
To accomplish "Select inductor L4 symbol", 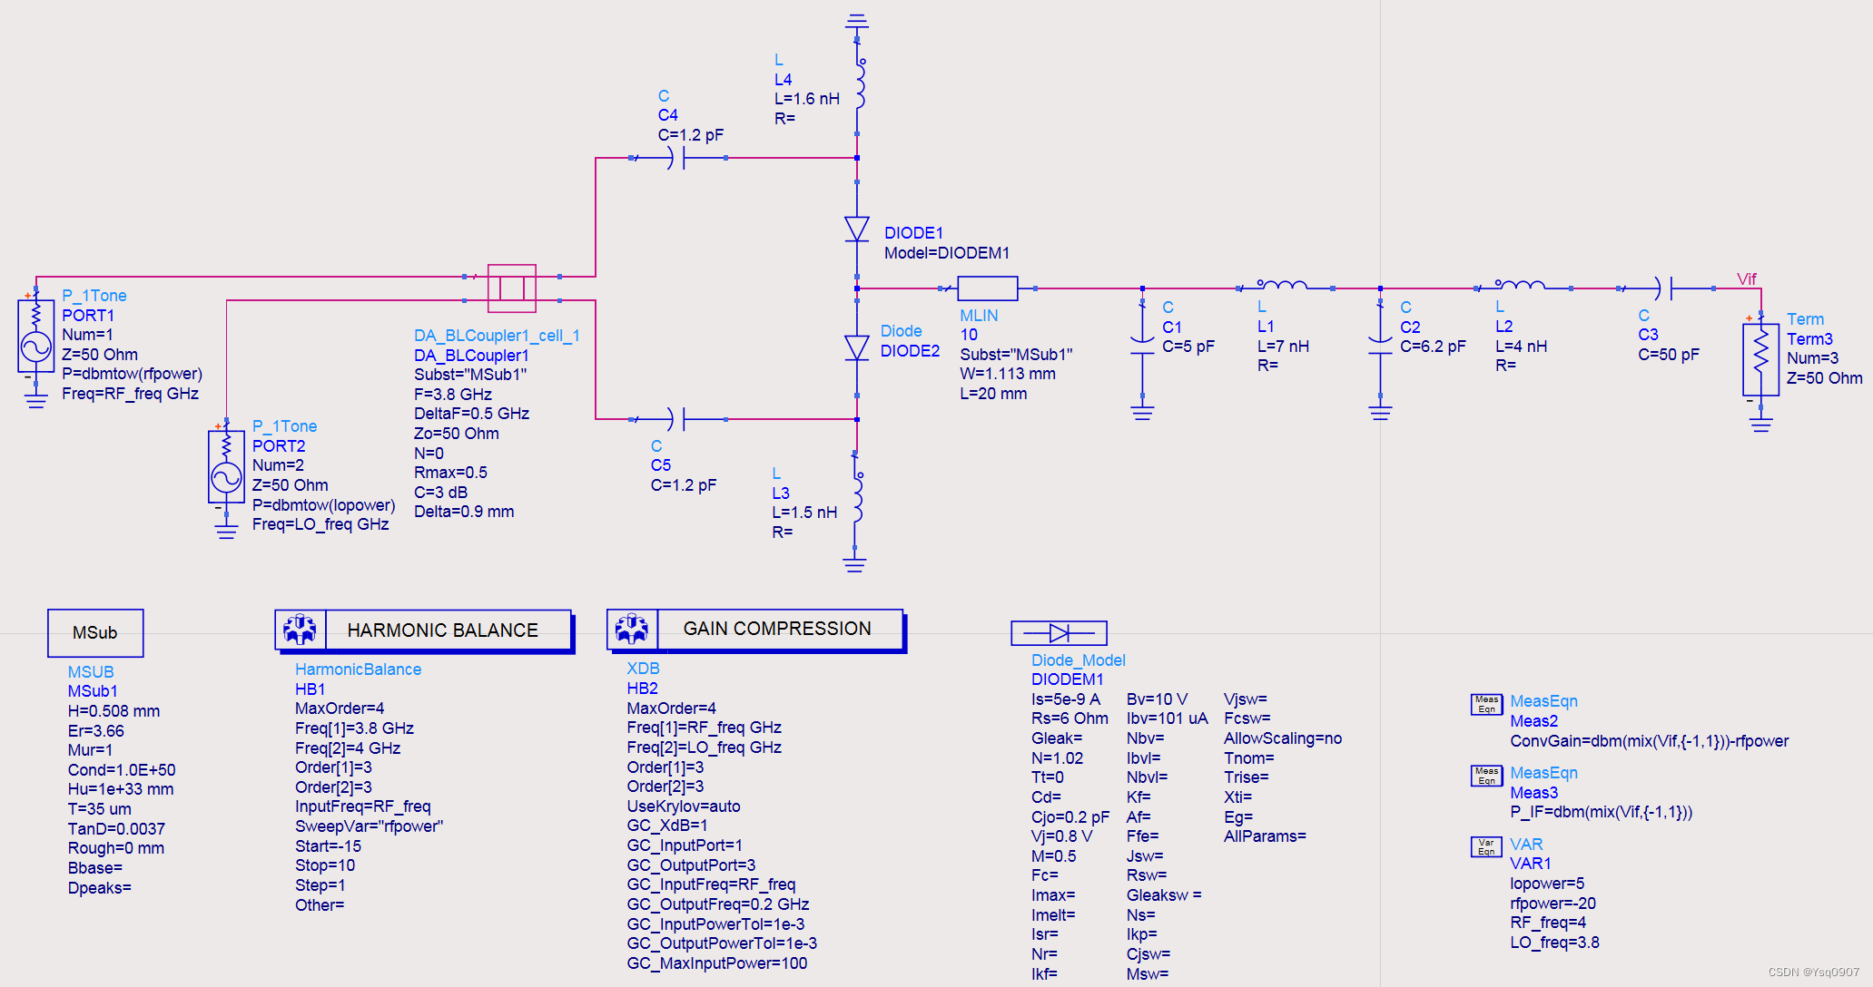I will coord(859,83).
